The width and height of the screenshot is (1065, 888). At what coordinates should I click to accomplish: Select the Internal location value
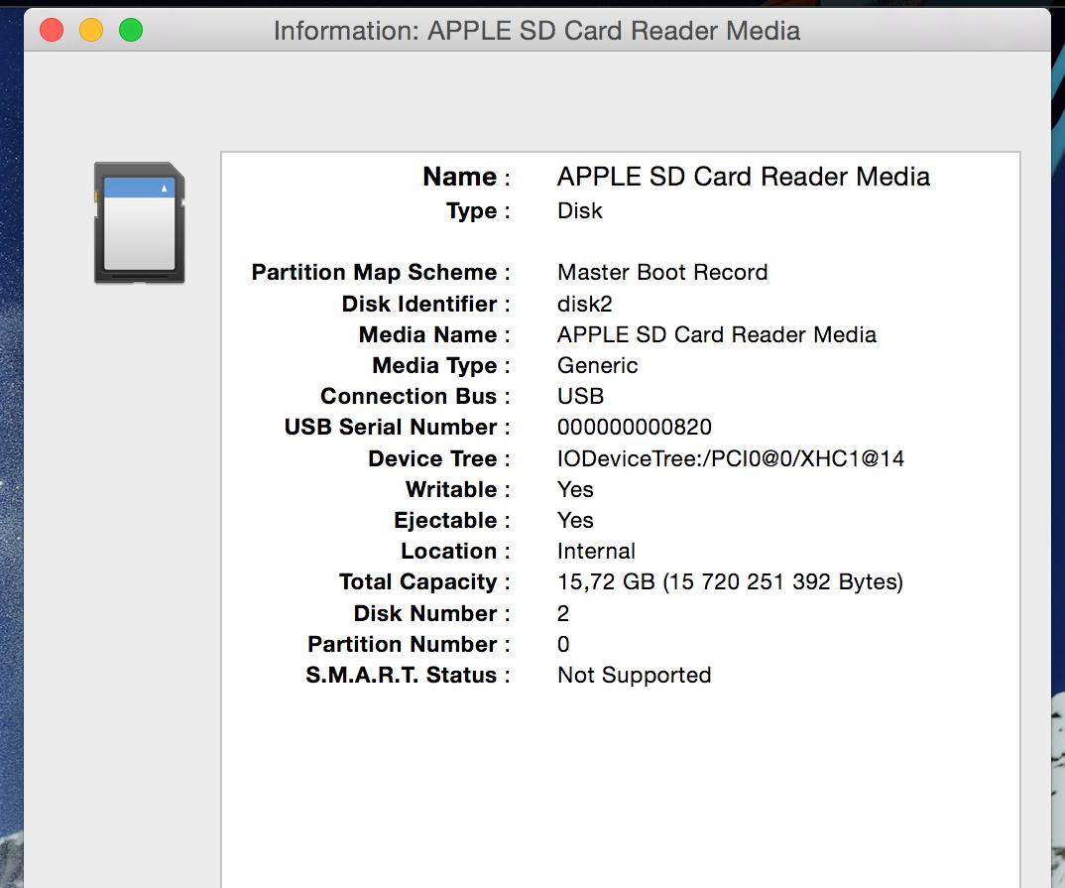[596, 551]
